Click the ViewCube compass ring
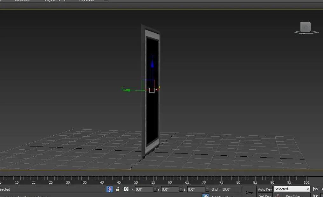 coord(306,32)
